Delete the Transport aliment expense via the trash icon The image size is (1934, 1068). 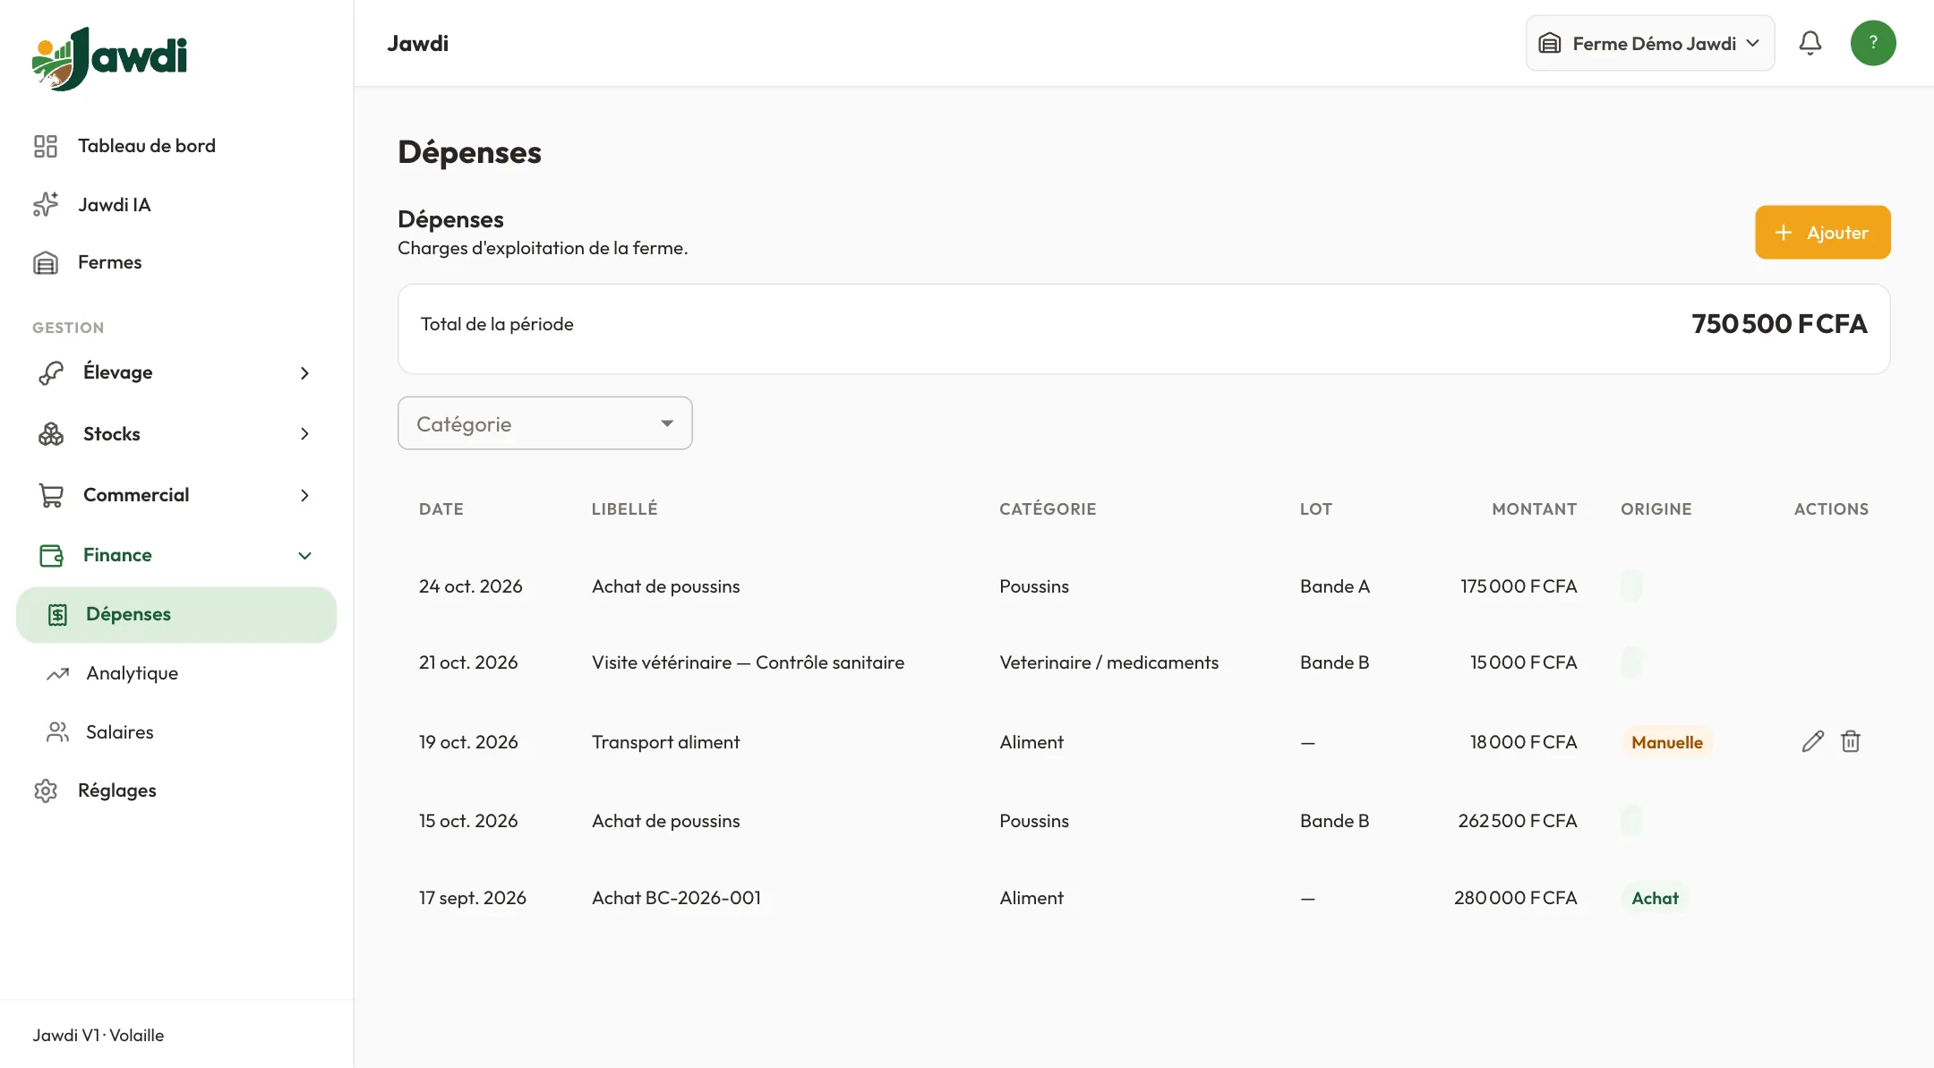1851,741
